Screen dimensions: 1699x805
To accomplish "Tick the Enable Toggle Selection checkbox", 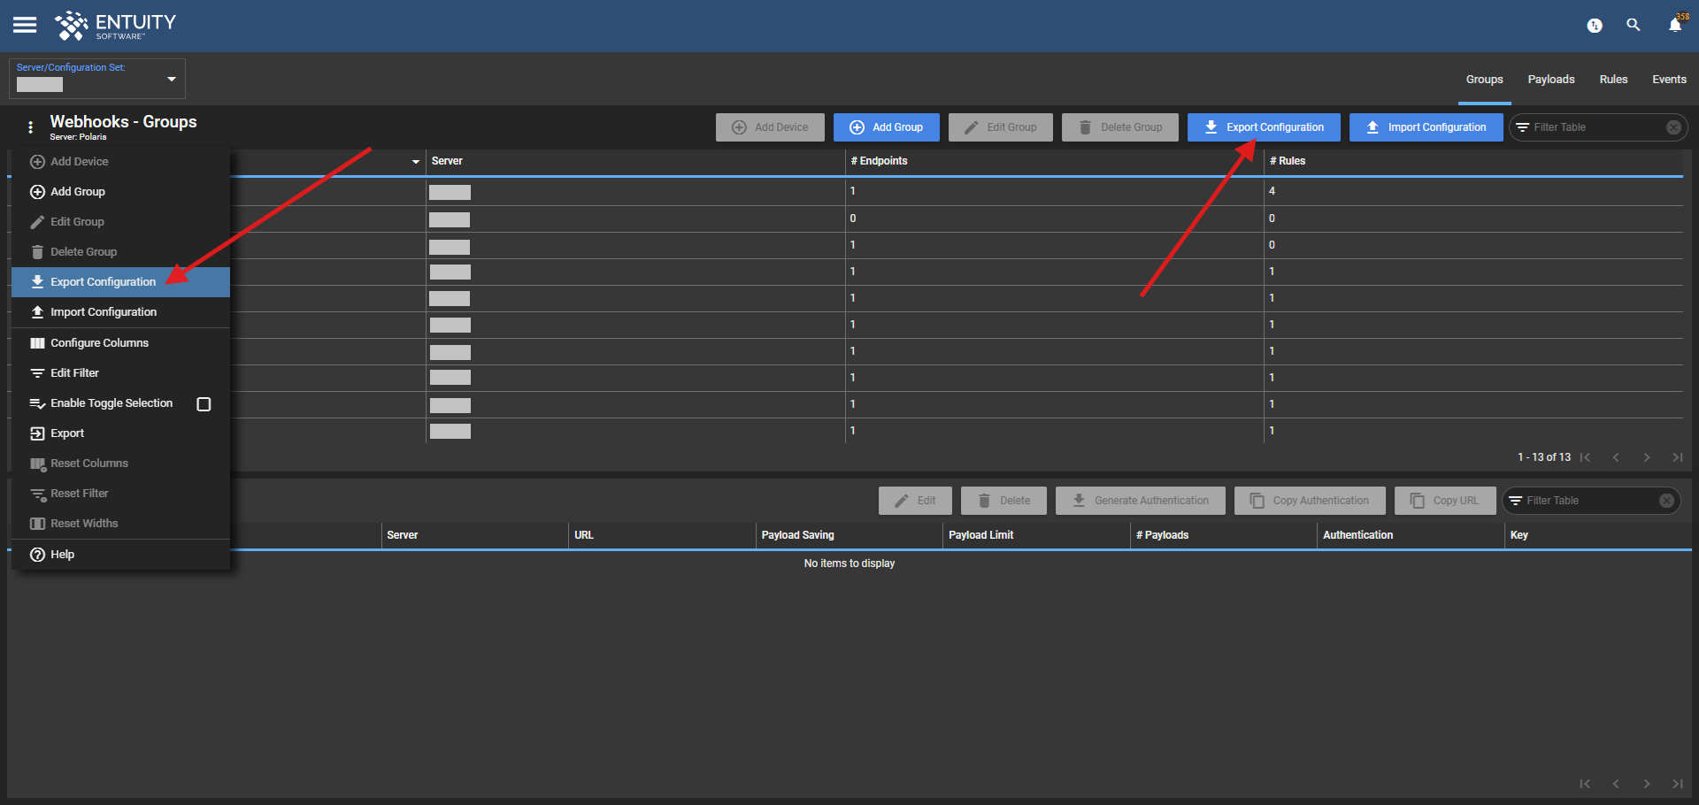I will pos(204,404).
